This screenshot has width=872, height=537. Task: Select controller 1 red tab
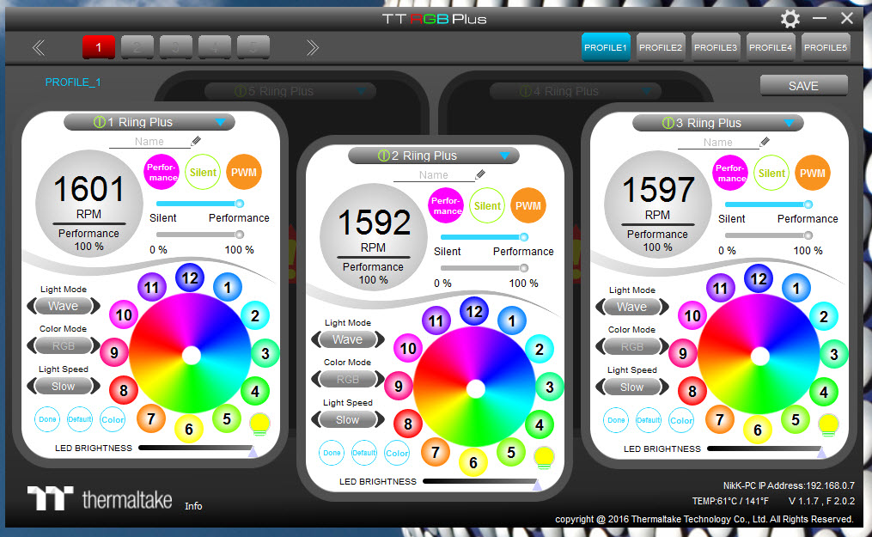99,47
